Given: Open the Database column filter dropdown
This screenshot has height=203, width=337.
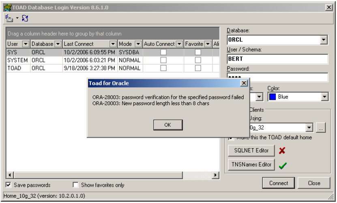Looking at the screenshot, I should point(58,44).
